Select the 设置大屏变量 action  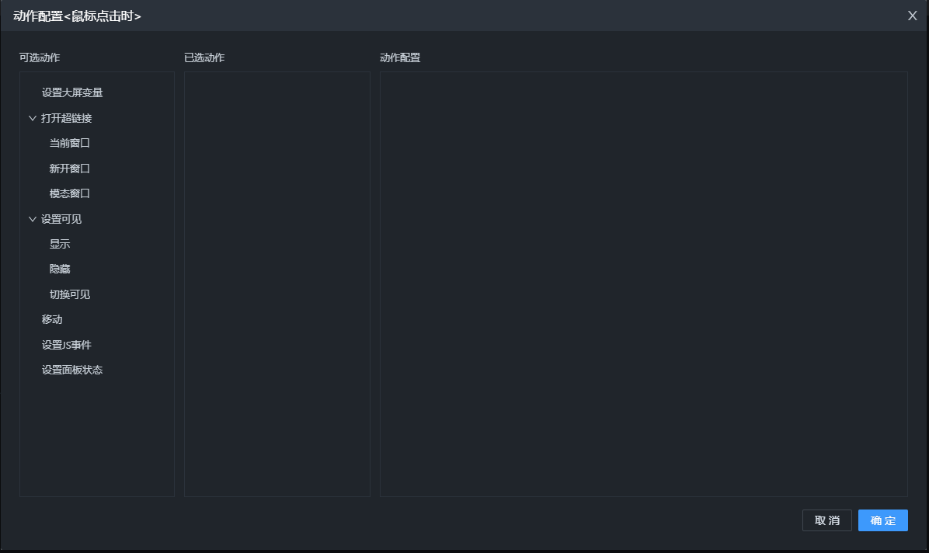72,93
